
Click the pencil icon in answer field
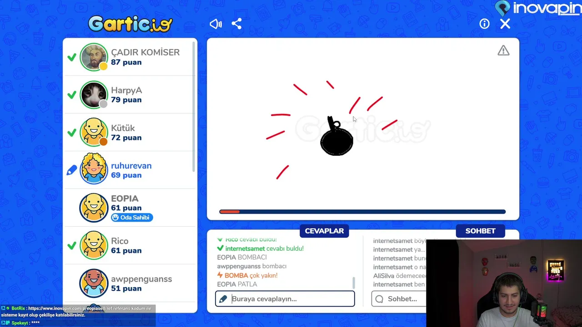pos(223,299)
